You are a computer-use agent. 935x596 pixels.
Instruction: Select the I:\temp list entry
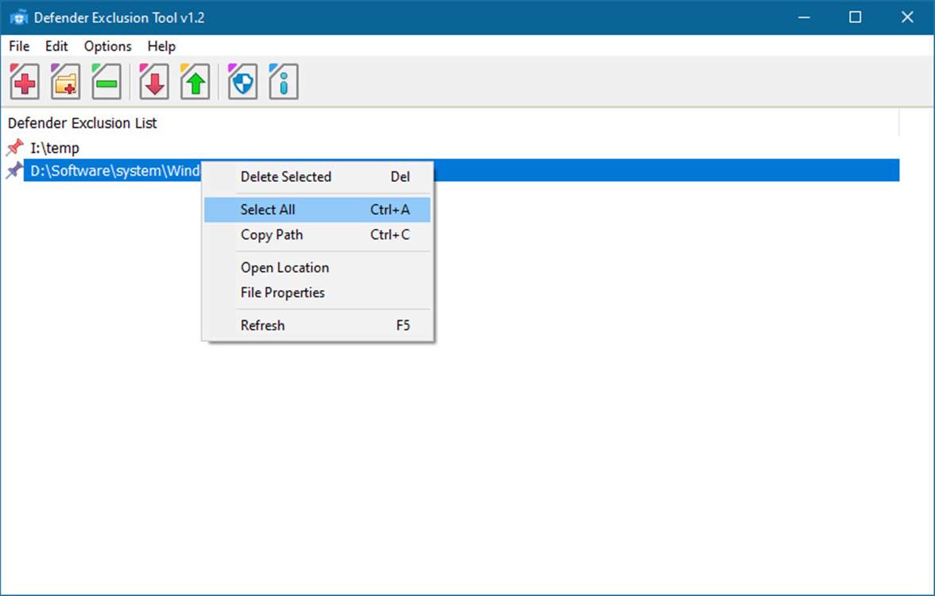(x=55, y=147)
